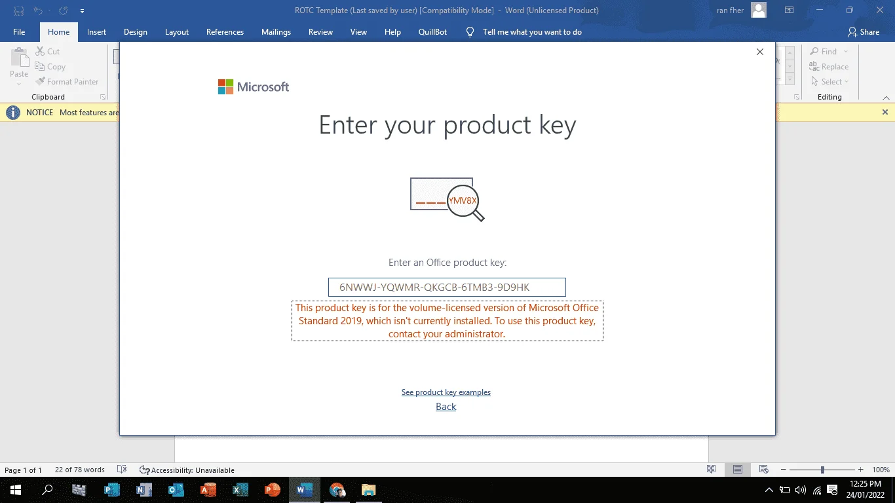895x503 pixels.
Task: Collapse the ribbon with the chevron
Action: [x=885, y=97]
